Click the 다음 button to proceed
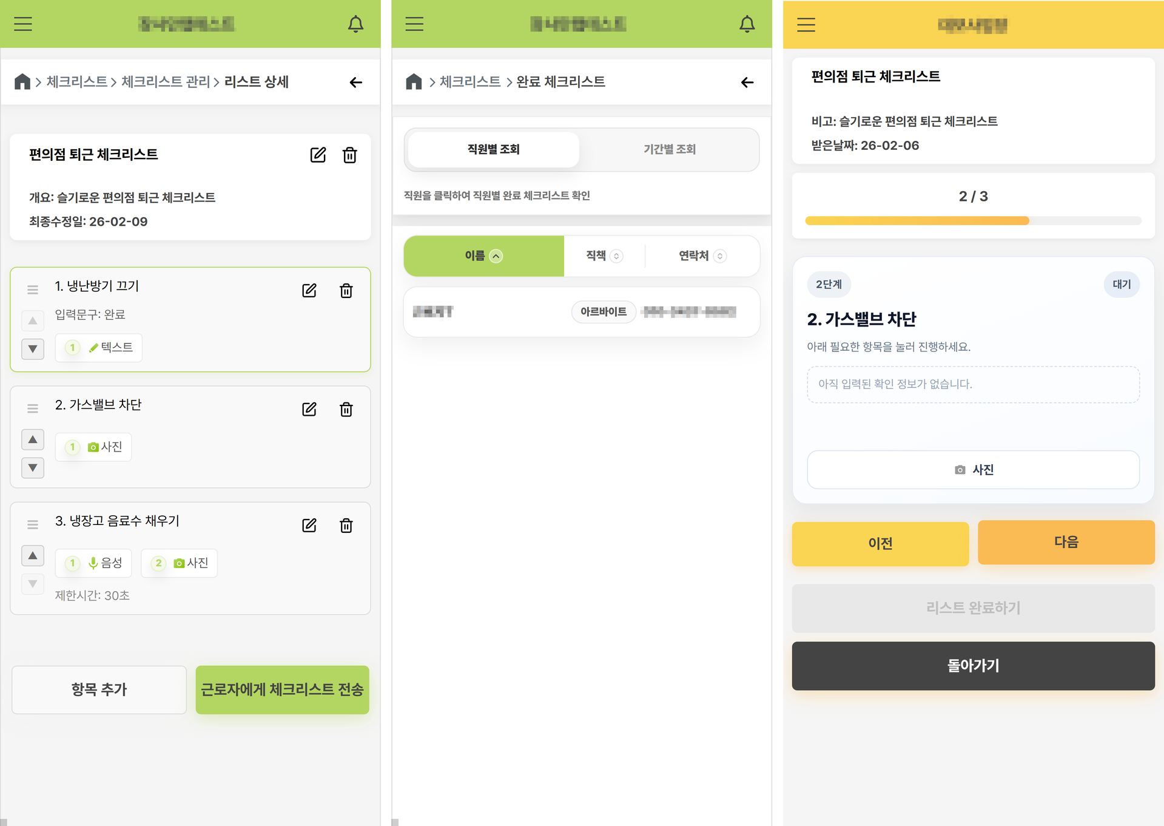 1066,542
